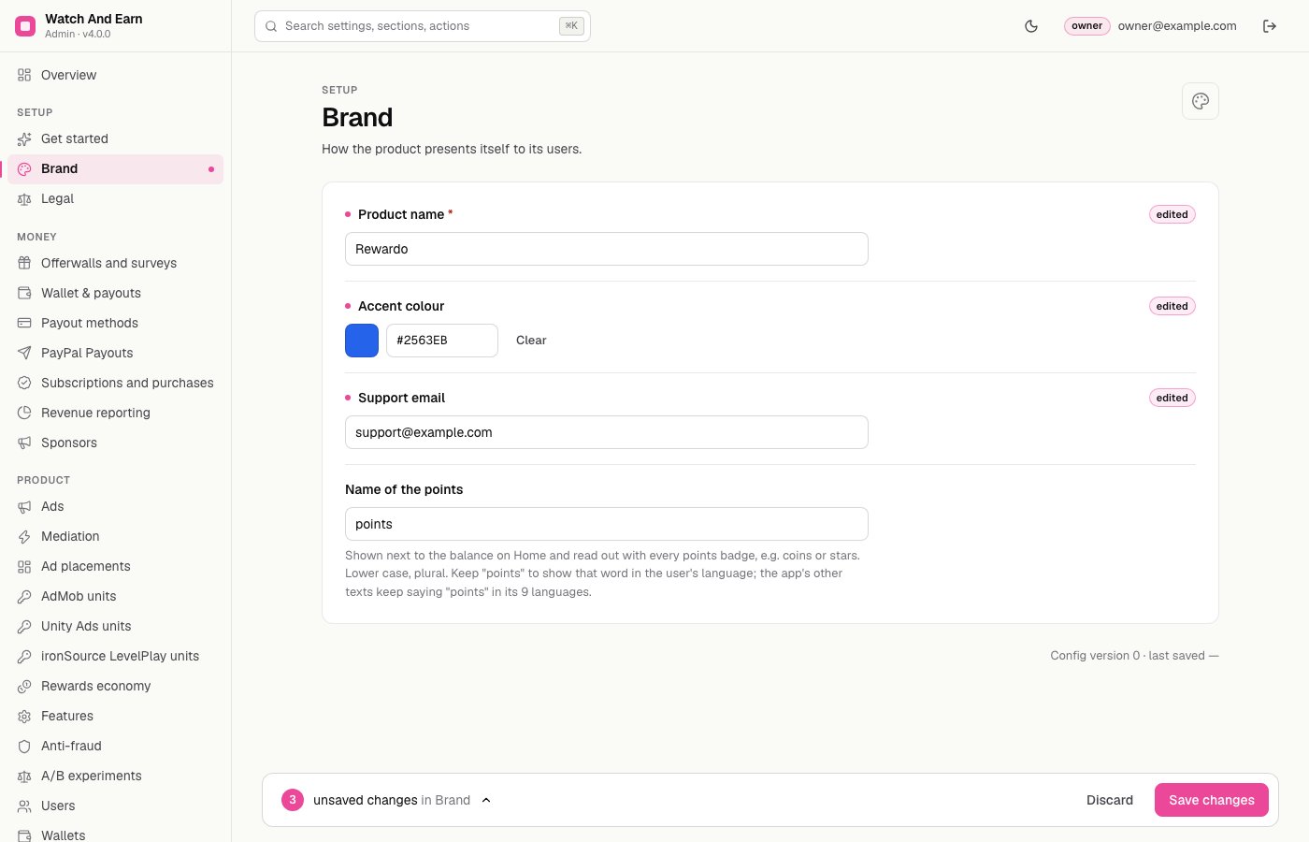Click the Anti-fraud shield icon

(24, 746)
